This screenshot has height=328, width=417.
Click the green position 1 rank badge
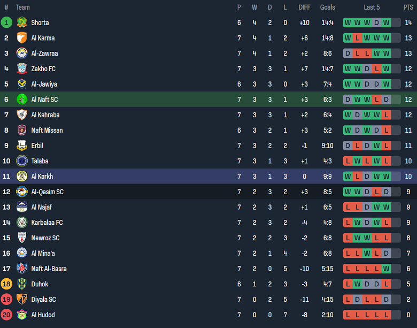[6, 22]
